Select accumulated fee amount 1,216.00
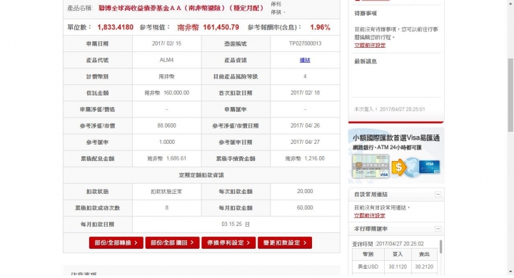514x278 pixels. (315, 158)
